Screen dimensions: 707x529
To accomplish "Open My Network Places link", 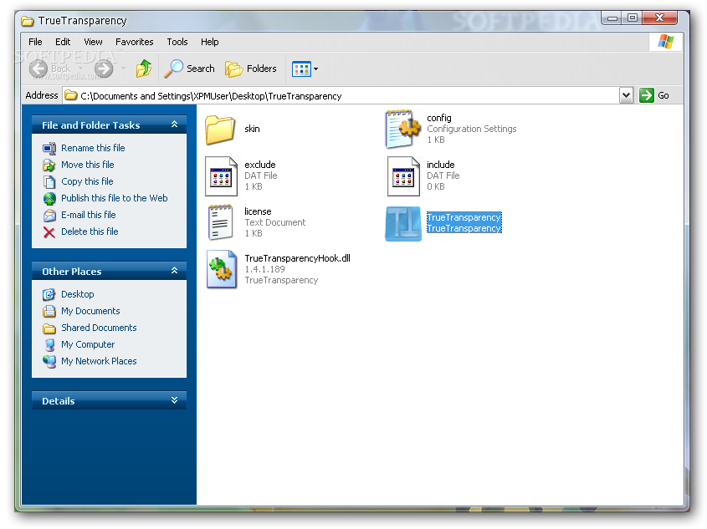I will pos(99,361).
